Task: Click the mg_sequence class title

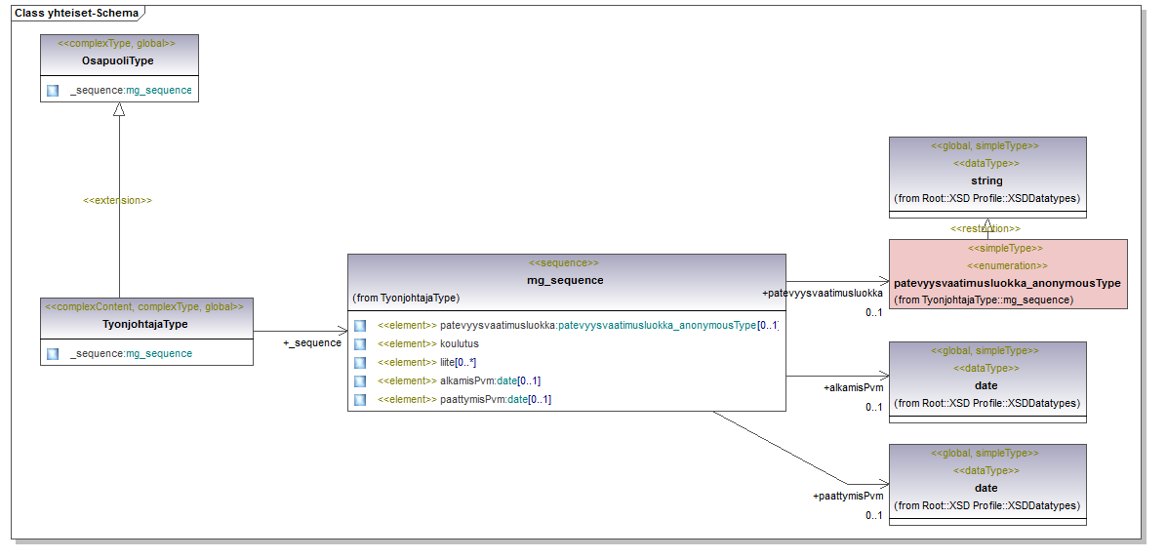Action: tap(565, 280)
